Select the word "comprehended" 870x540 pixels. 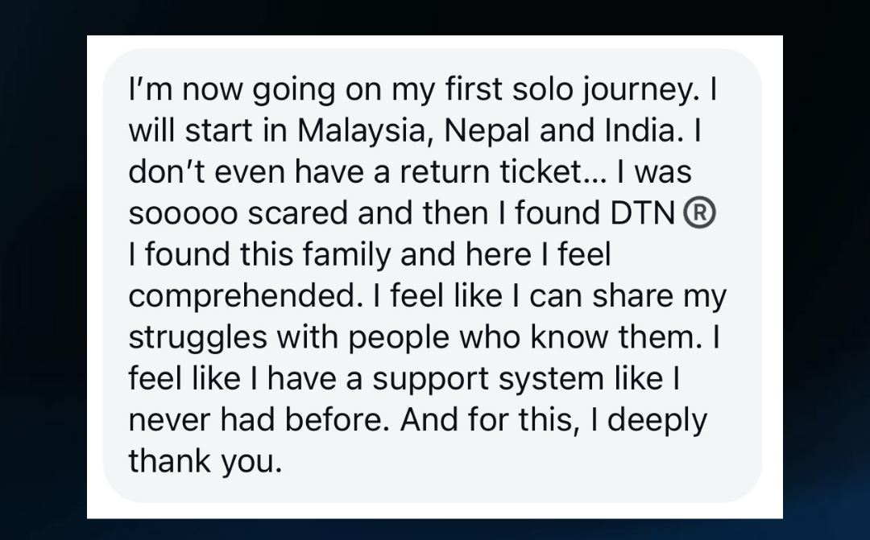point(241,297)
